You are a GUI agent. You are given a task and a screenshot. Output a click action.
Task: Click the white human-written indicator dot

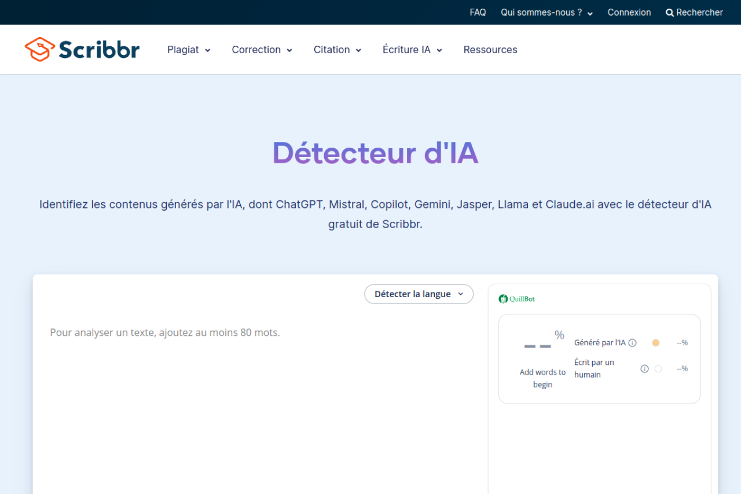click(658, 369)
